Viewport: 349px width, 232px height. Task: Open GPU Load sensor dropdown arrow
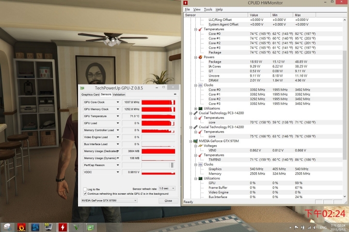coord(118,123)
